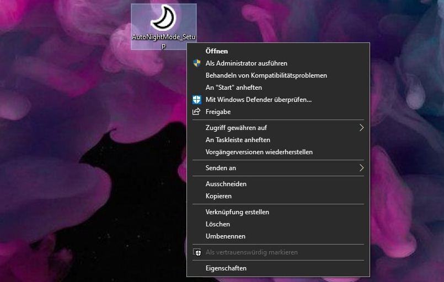Click the Als vertrauenswürdig markieren shield icon

[197, 252]
